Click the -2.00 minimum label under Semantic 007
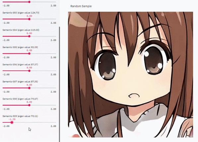This screenshot has width=198, height=142. [x=6, y=92]
